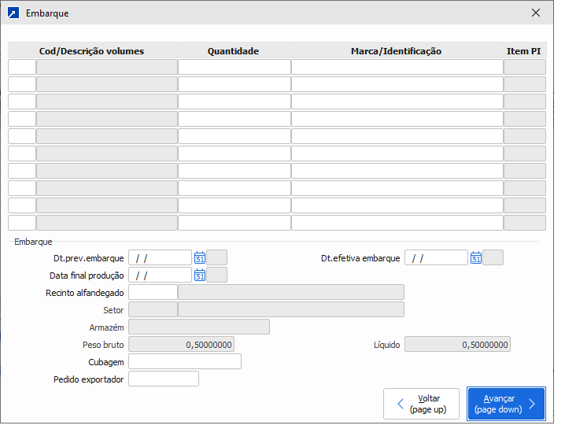Screen dimensions: 565x429
Task: Click the Avançar (page down) button
Action: pyautogui.click(x=505, y=404)
